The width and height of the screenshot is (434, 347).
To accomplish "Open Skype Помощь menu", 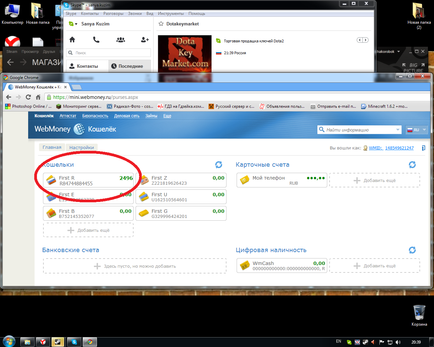I will [197, 14].
